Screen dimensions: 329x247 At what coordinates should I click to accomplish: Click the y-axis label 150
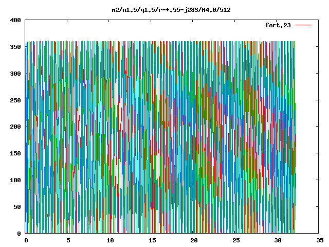coord(15,153)
